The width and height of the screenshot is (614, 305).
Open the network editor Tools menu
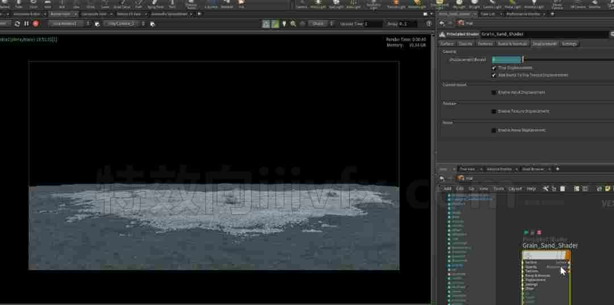point(499,188)
